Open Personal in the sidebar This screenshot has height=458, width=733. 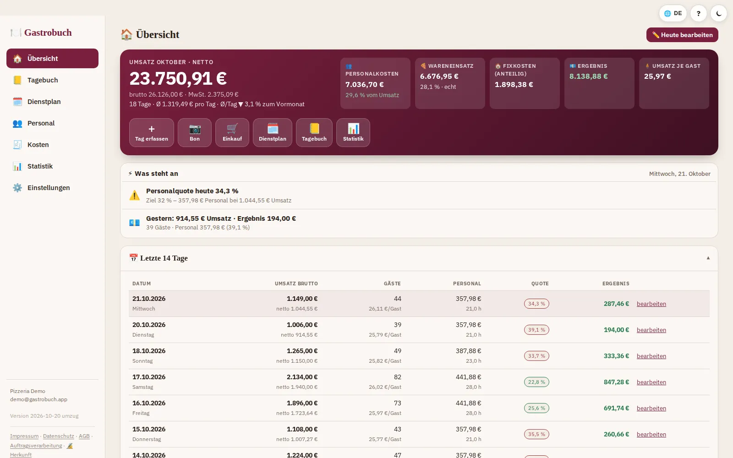pyautogui.click(x=52, y=123)
